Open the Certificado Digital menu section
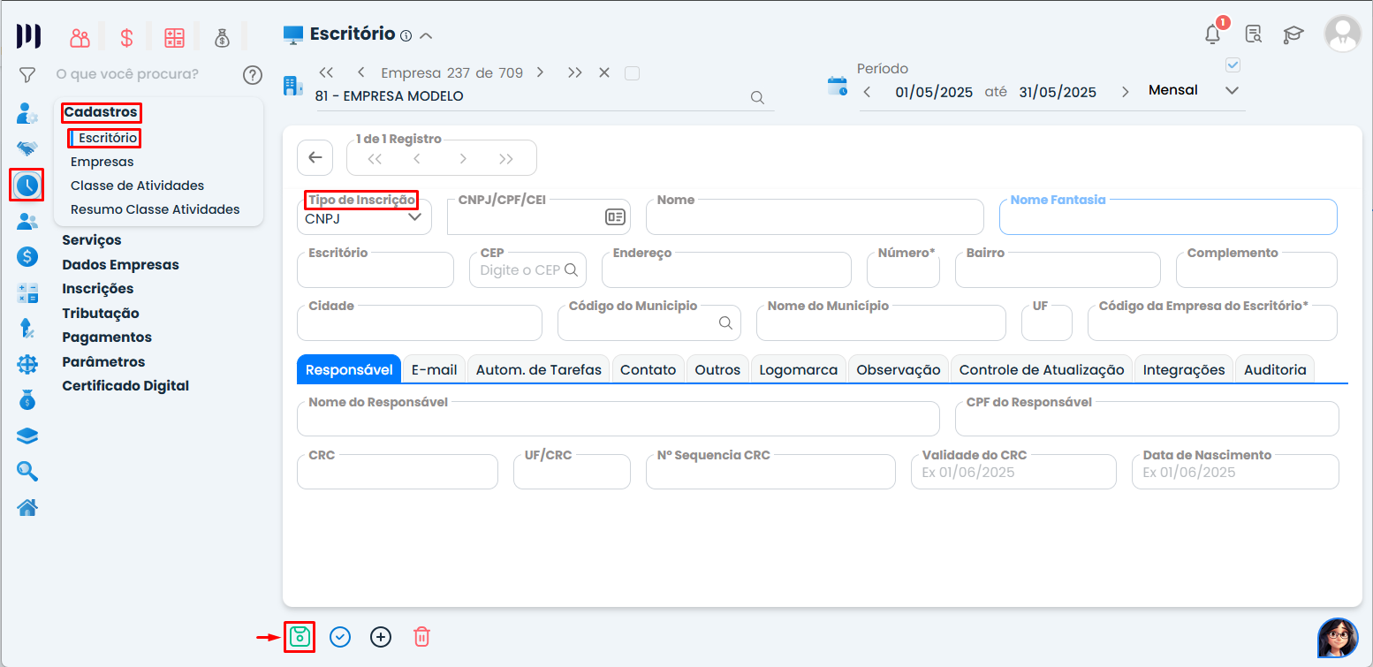This screenshot has width=1373, height=667. (125, 386)
